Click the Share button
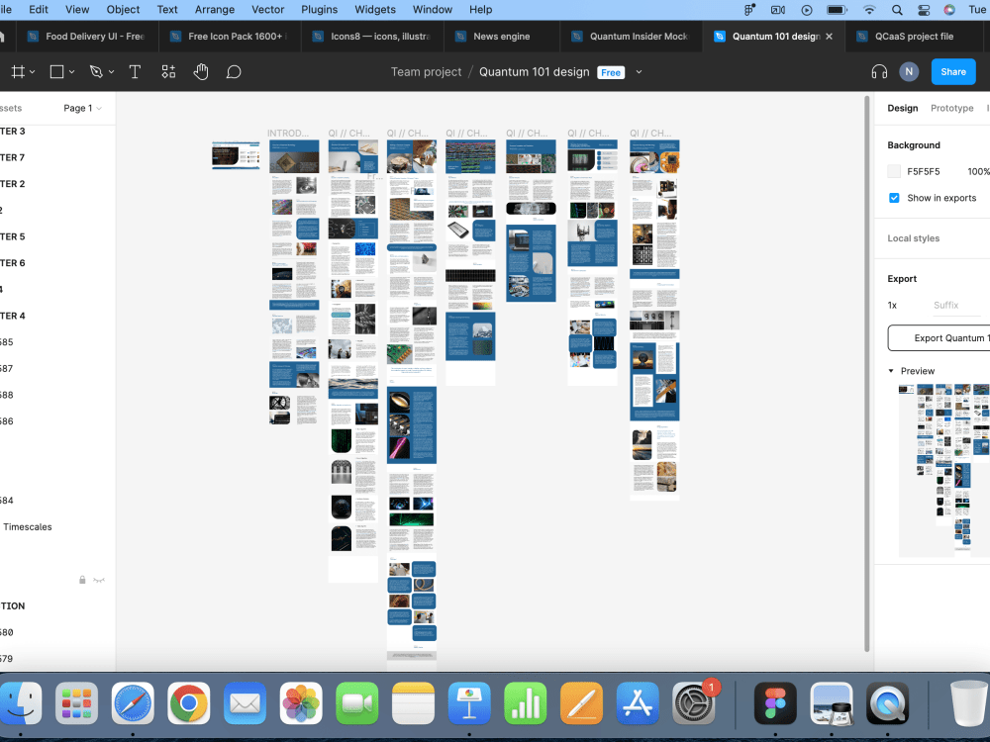The width and height of the screenshot is (990, 742). (x=953, y=72)
